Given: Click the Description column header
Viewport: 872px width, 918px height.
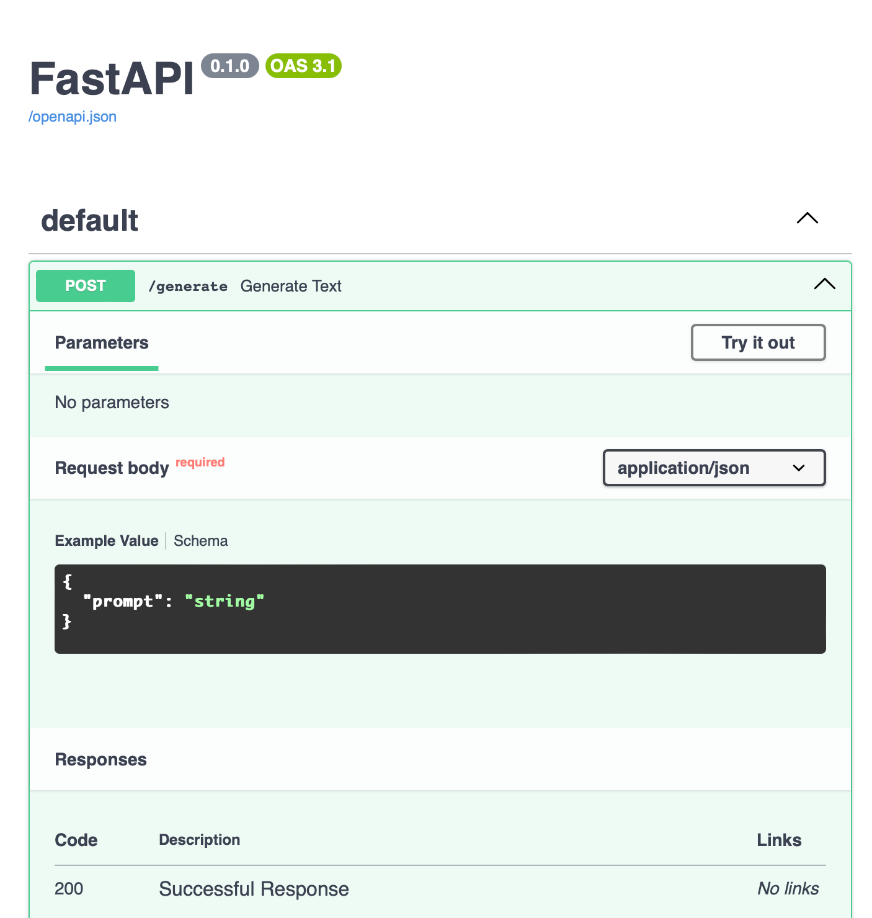Looking at the screenshot, I should [x=200, y=840].
